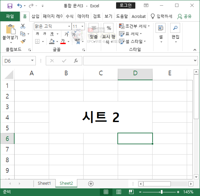The width and height of the screenshot is (200, 196).
Task: Open the underline style dropdown arrow
Action: click(x=57, y=34)
